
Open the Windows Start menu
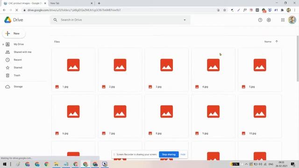(5, 164)
